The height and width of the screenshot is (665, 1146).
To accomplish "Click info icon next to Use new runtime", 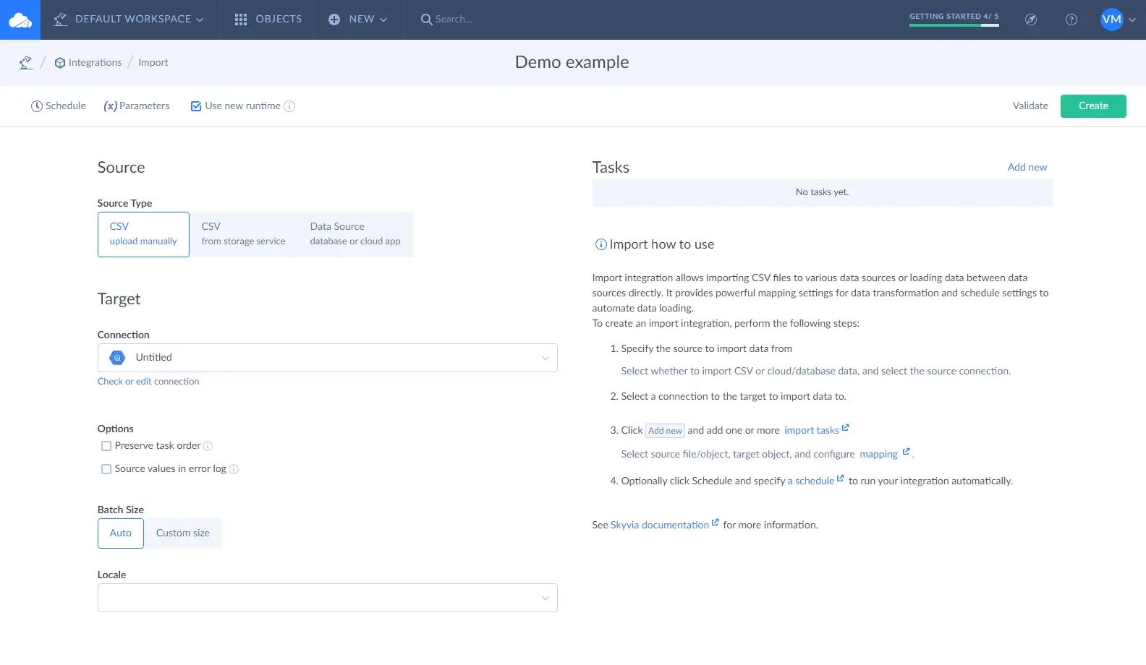I will pyautogui.click(x=289, y=106).
